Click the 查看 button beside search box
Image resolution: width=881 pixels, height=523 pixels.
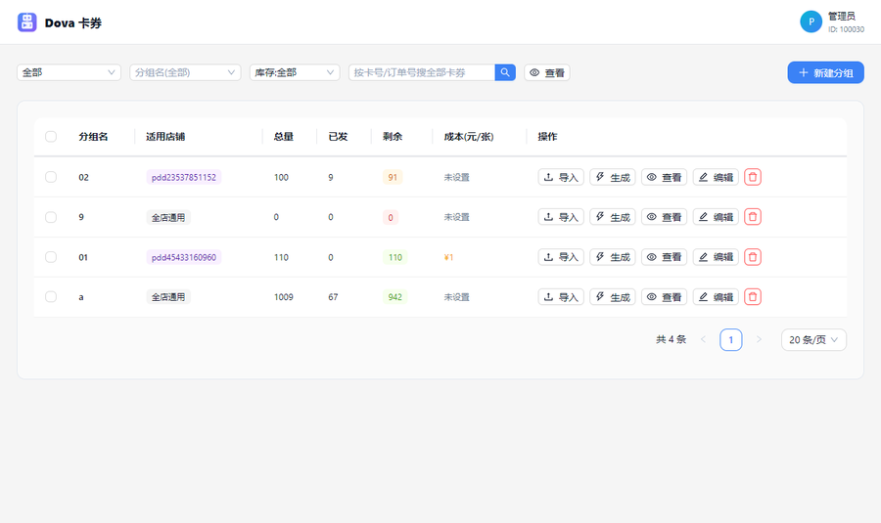547,72
